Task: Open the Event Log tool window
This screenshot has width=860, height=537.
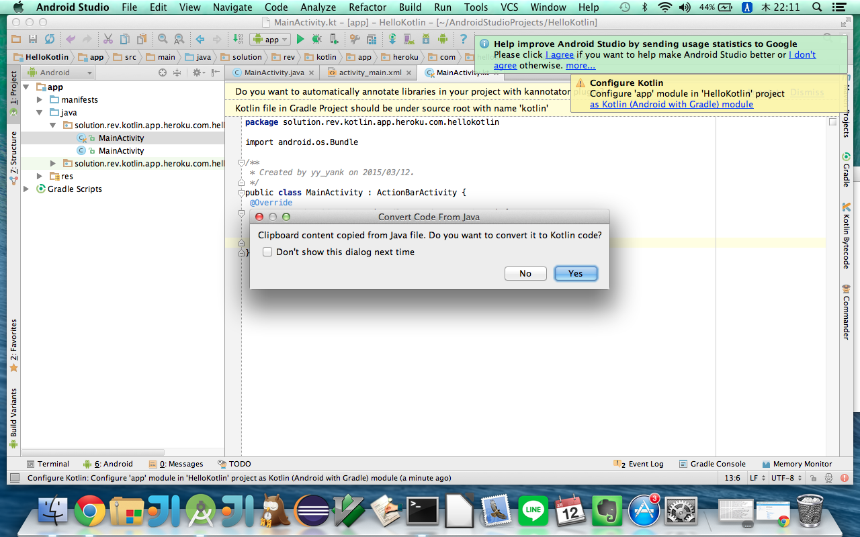Action: pos(639,464)
